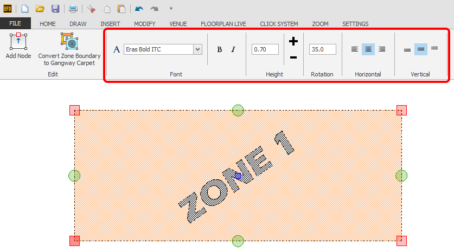Viewport: 454px width, 252px height.
Task: Convert Zone Boundary to Gangway Carpet
Action: click(x=69, y=49)
